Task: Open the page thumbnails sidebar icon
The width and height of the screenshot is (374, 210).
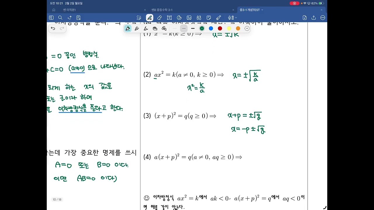Action: click(x=51, y=18)
